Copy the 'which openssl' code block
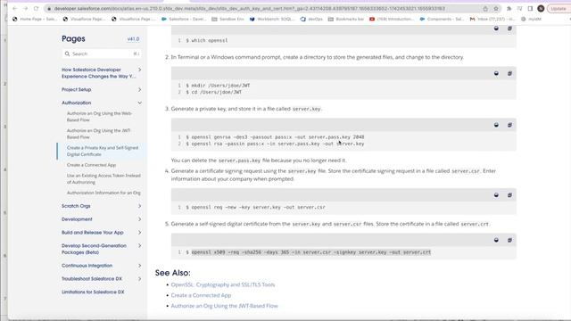 click(x=509, y=29)
